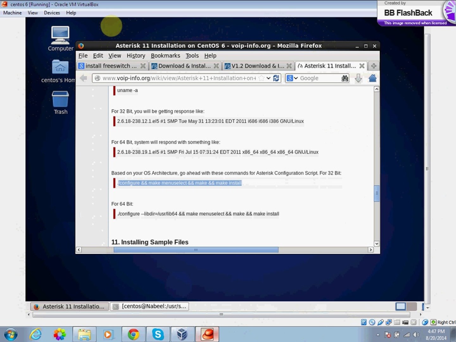Switch to 'V1.2 Download & I...' tab
Viewport: 456px width, 342px height.
point(258,66)
